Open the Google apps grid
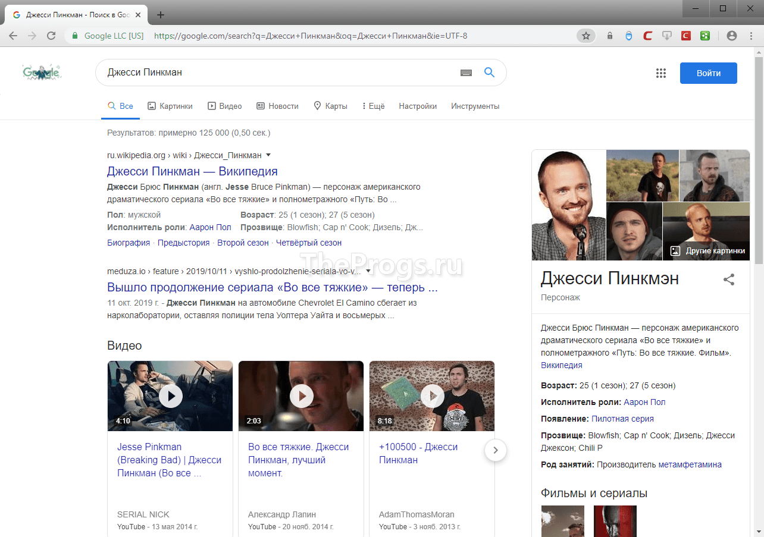The width and height of the screenshot is (764, 537). pyautogui.click(x=660, y=73)
